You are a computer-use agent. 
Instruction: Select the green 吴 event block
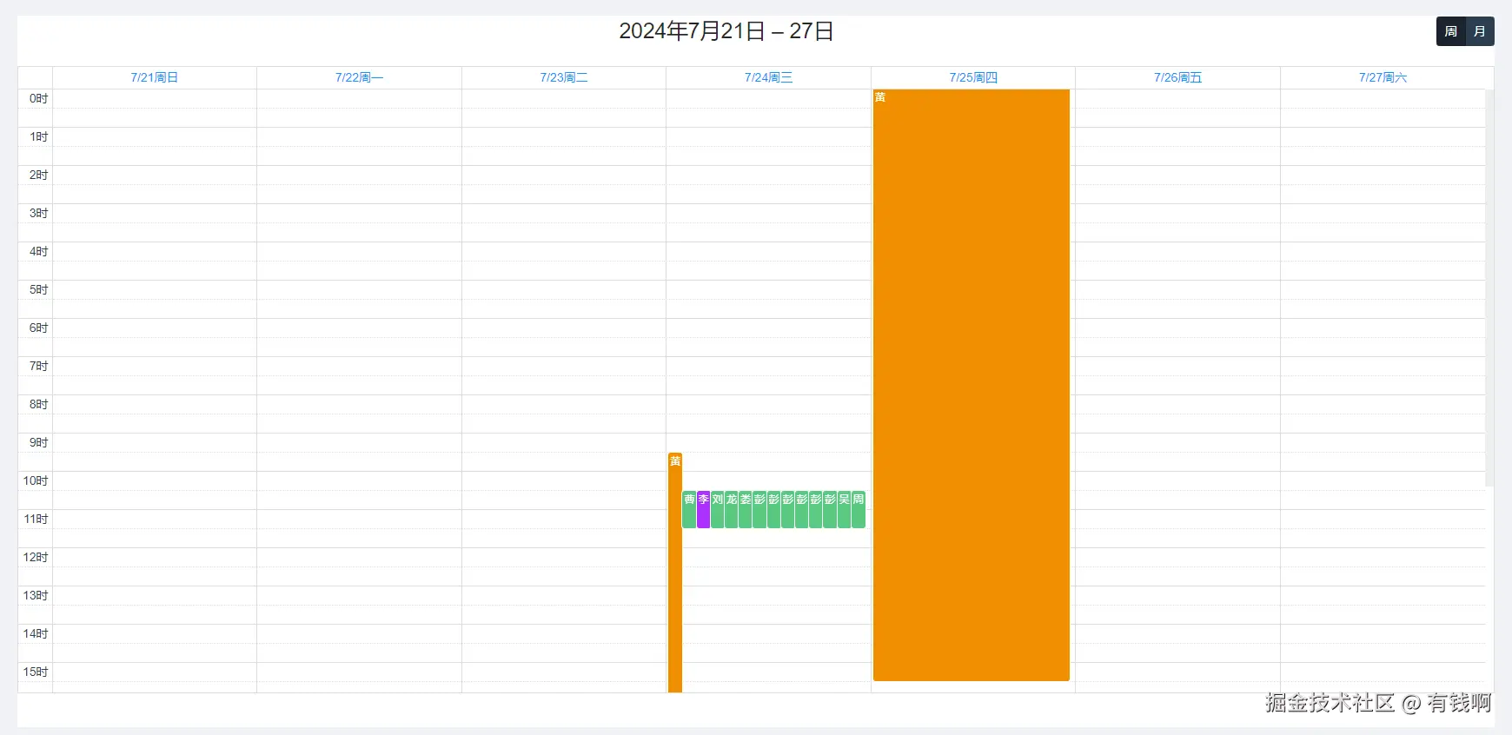[x=844, y=509]
